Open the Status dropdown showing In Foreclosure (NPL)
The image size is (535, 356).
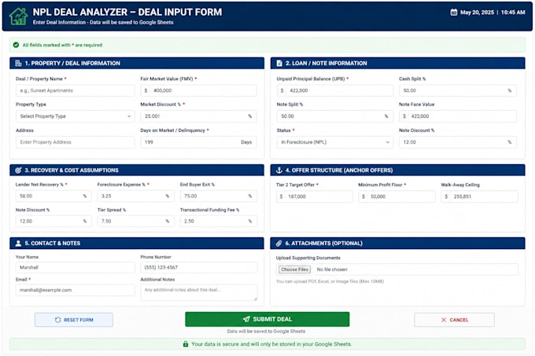point(334,142)
